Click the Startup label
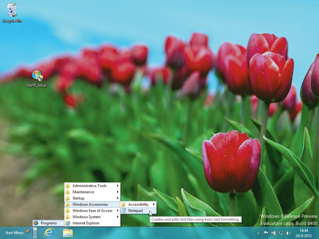319x239 pixels. (78, 198)
